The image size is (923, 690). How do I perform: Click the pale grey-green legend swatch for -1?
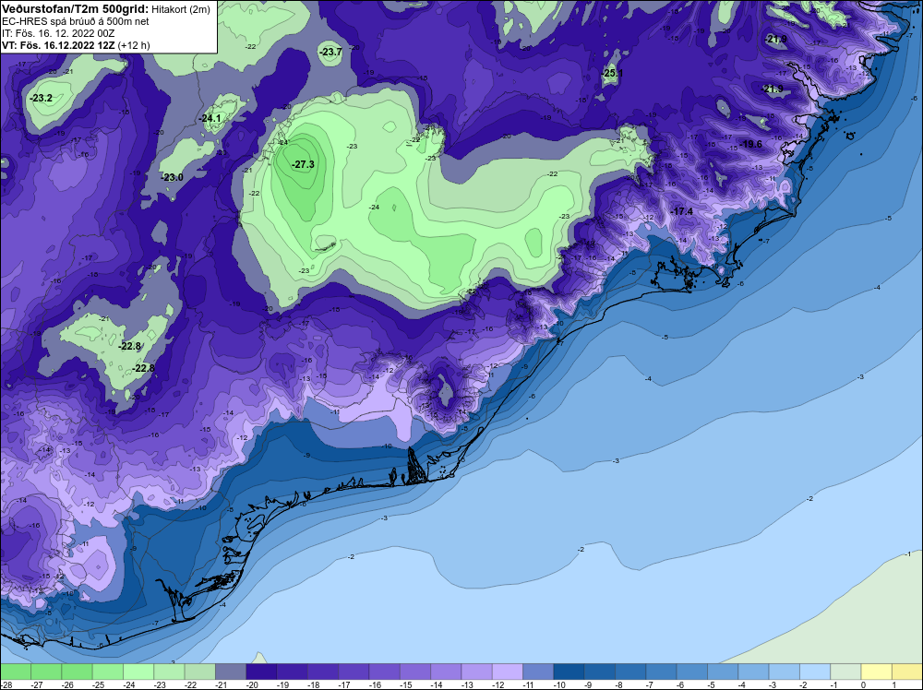845,672
